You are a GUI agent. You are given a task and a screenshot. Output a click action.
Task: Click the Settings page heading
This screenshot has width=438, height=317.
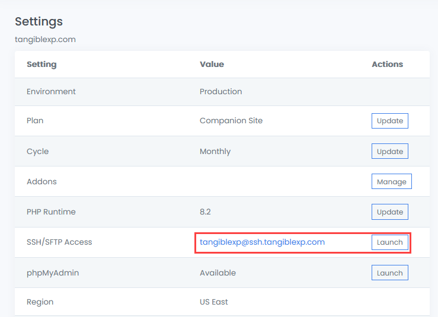(x=39, y=22)
